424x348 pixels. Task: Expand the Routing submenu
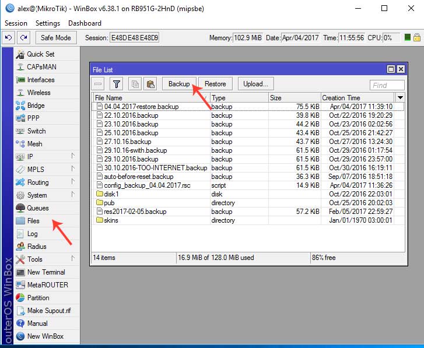pos(47,182)
